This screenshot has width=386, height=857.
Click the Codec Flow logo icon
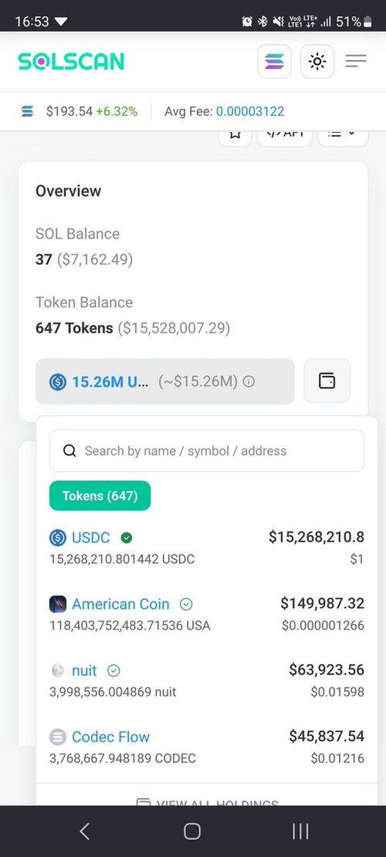pyautogui.click(x=58, y=737)
